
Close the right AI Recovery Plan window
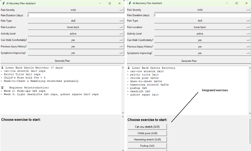(x=247, y=3)
